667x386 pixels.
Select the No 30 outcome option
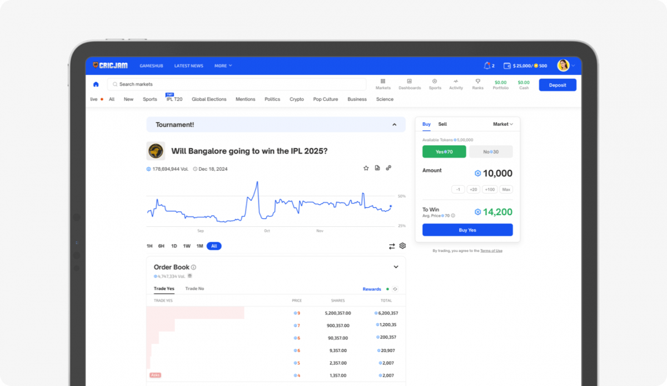click(x=491, y=152)
